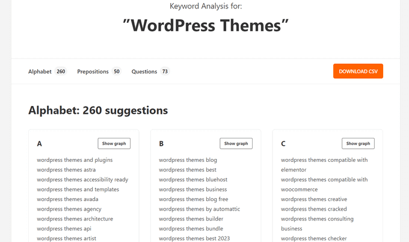Open 'wordpress themes cracked' suggestion
The width and height of the screenshot is (409, 242).
[314, 209]
